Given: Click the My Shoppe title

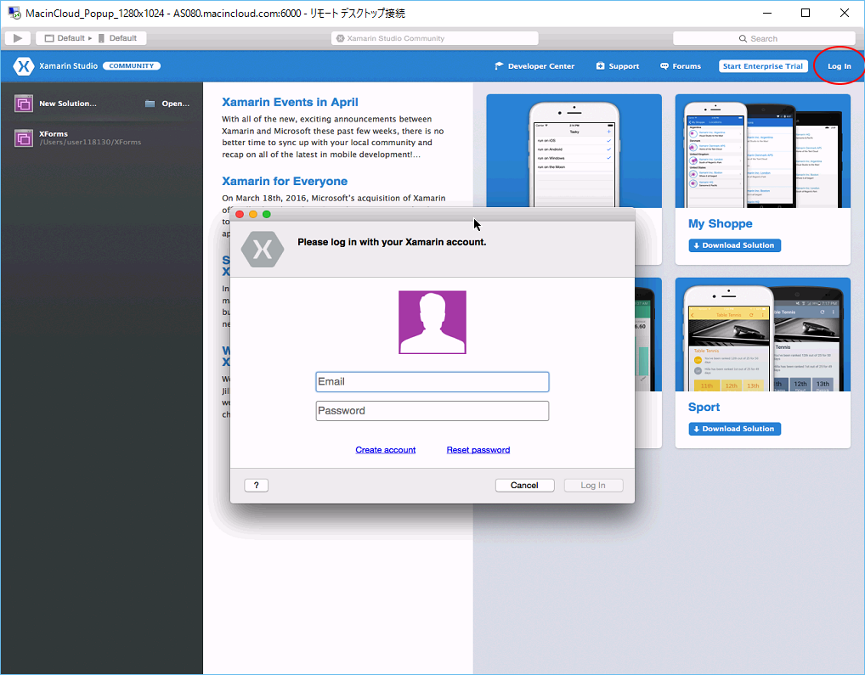Looking at the screenshot, I should [720, 223].
